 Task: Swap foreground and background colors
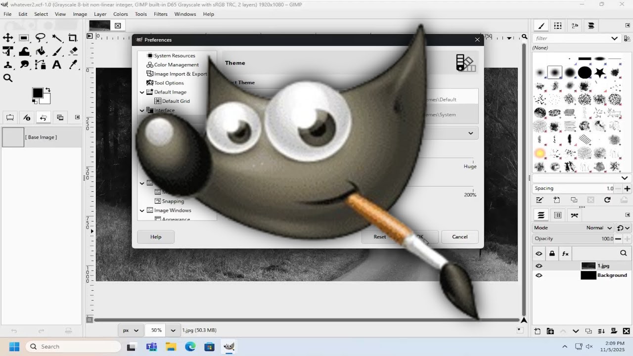tap(48, 90)
